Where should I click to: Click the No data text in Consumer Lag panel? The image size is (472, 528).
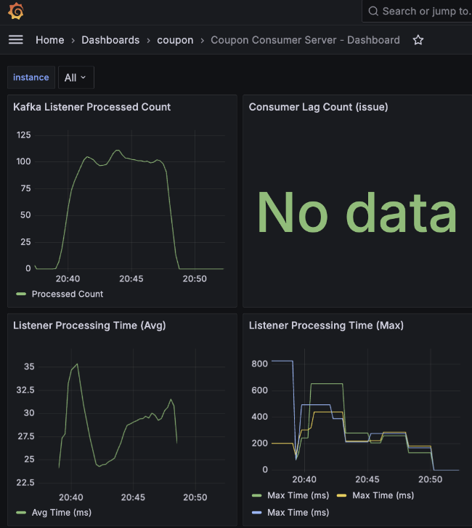tap(357, 212)
